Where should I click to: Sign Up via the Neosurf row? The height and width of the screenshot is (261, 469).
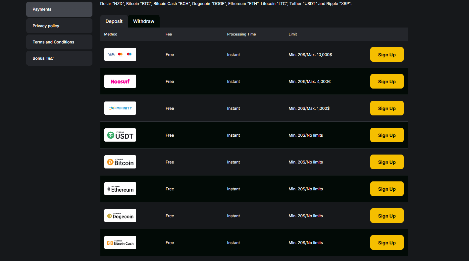click(x=387, y=82)
